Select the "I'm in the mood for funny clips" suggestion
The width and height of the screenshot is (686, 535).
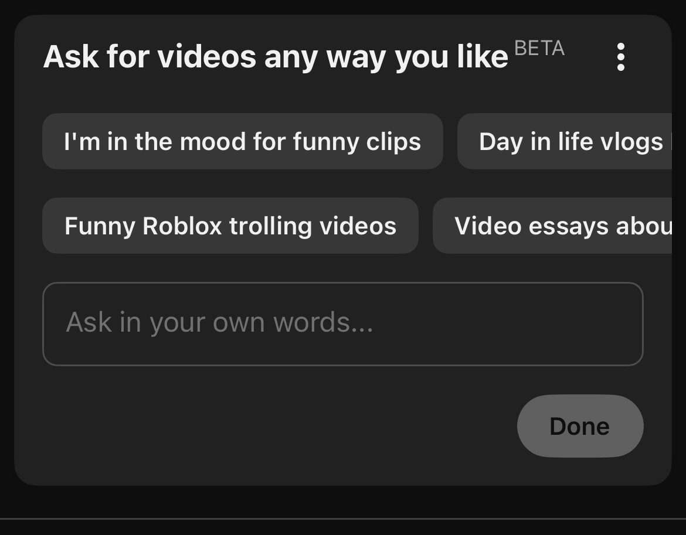click(x=242, y=141)
